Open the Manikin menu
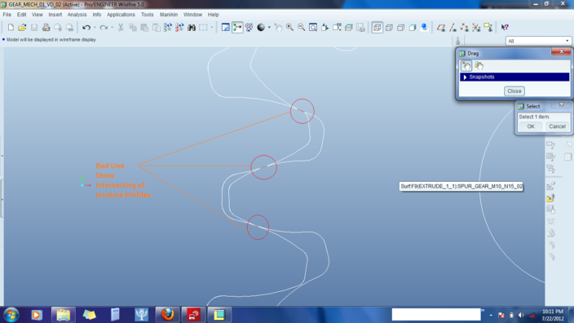Image resolution: width=574 pixels, height=323 pixels. [169, 15]
